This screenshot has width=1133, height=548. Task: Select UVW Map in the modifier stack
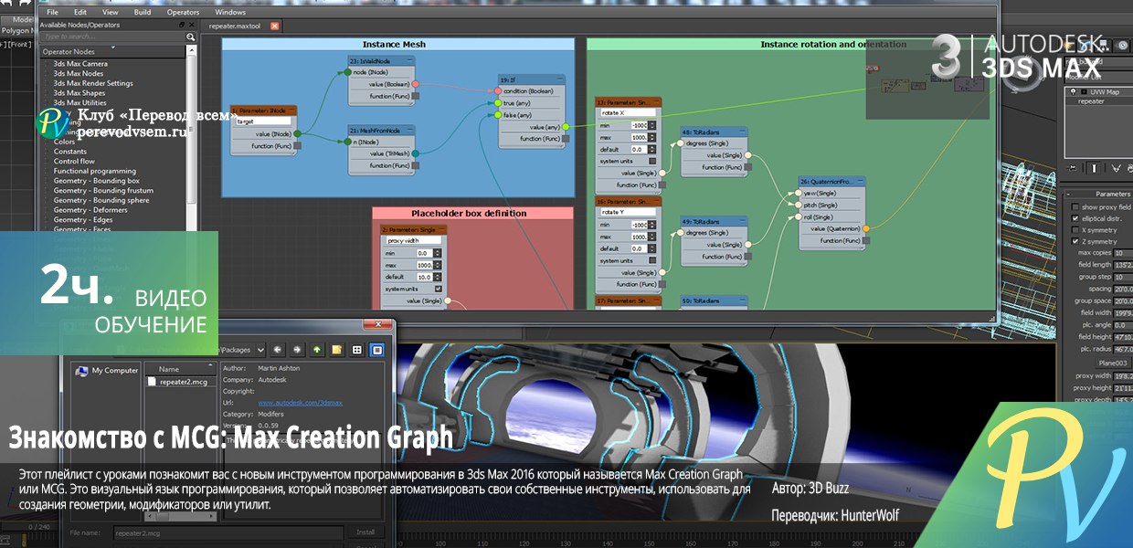(x=1103, y=92)
